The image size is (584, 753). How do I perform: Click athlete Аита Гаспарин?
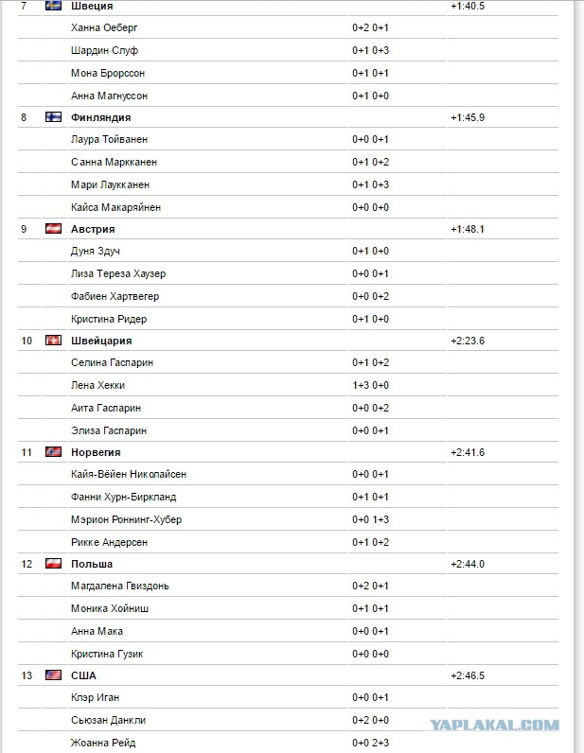(106, 408)
